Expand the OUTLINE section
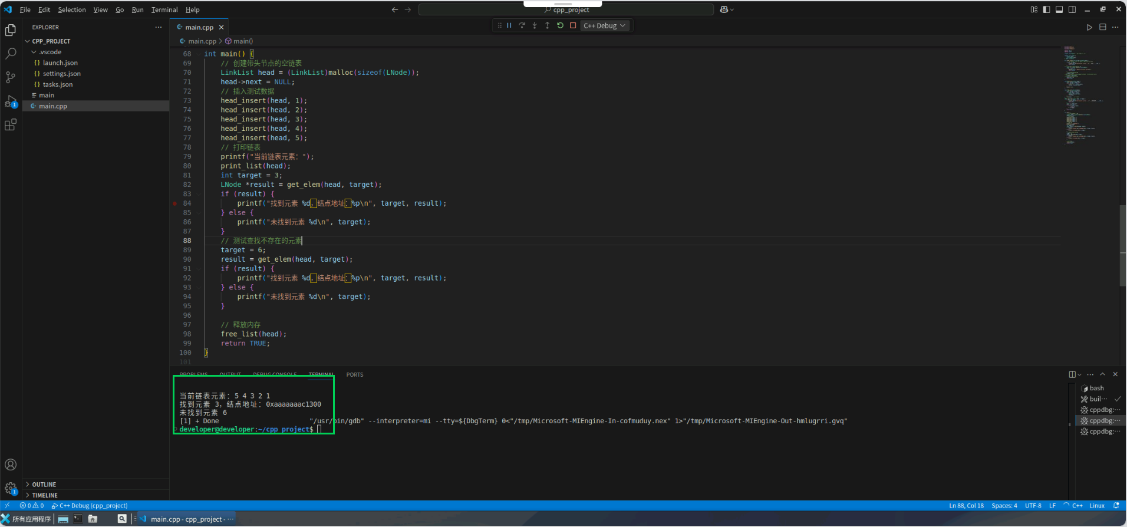The image size is (1127, 527). (44, 485)
